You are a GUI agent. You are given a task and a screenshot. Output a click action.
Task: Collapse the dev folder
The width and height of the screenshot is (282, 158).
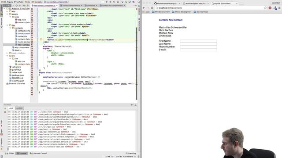7,25
